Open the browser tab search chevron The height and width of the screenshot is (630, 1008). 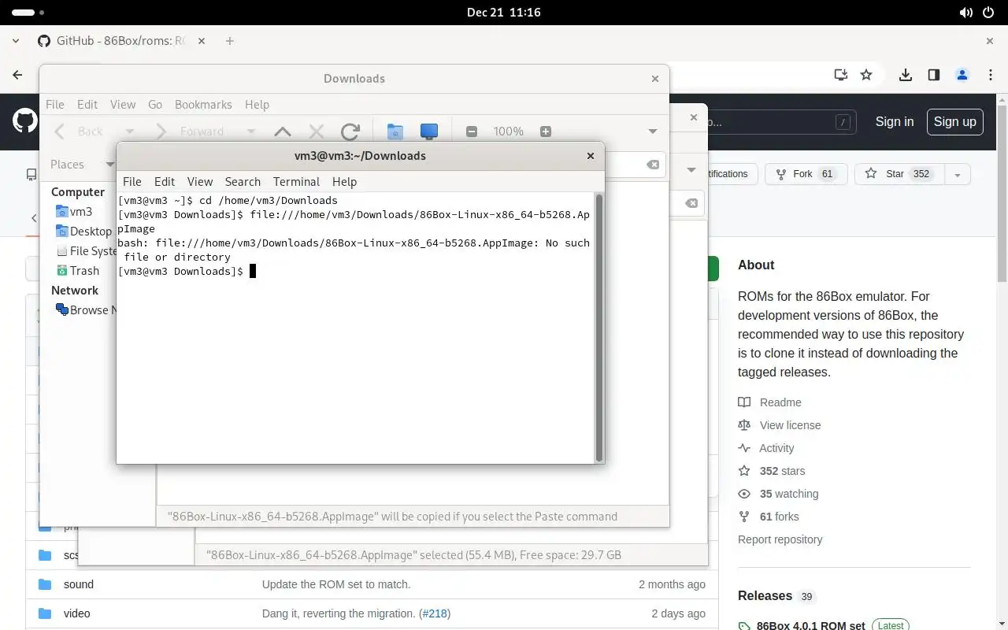click(x=16, y=41)
